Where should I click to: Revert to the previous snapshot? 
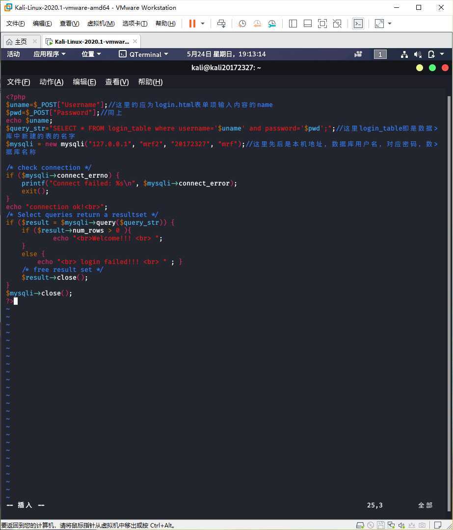(257, 24)
